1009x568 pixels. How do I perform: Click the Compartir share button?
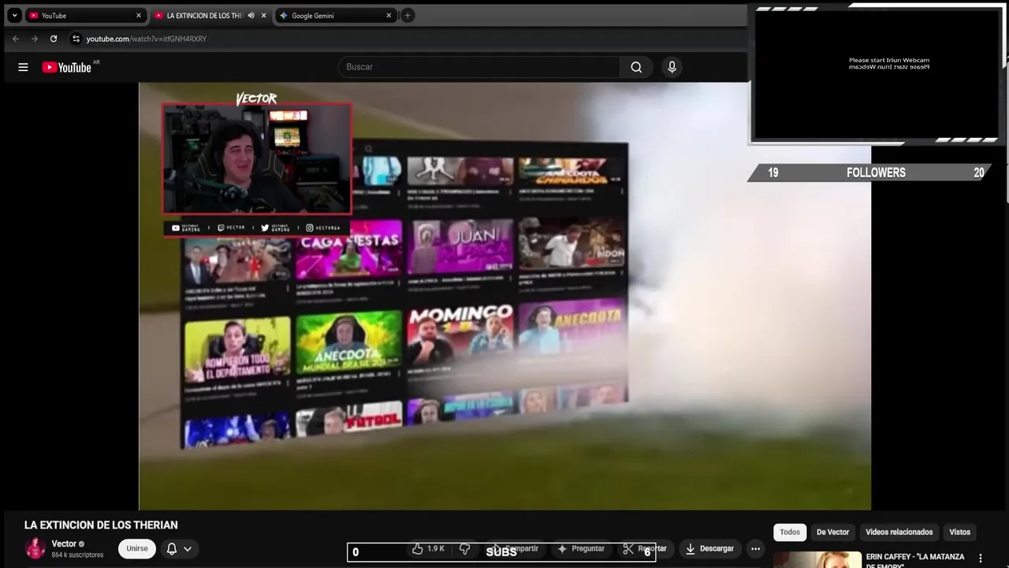pyautogui.click(x=516, y=548)
